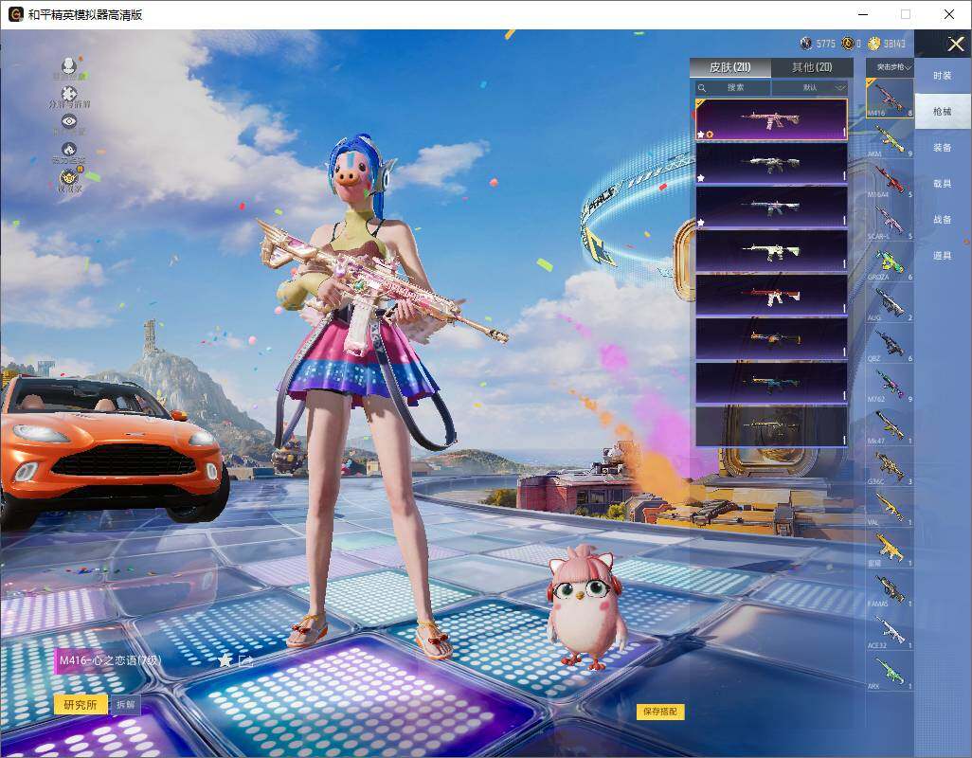Select the M416 weapon category icon
The image size is (972, 758).
tap(890, 98)
